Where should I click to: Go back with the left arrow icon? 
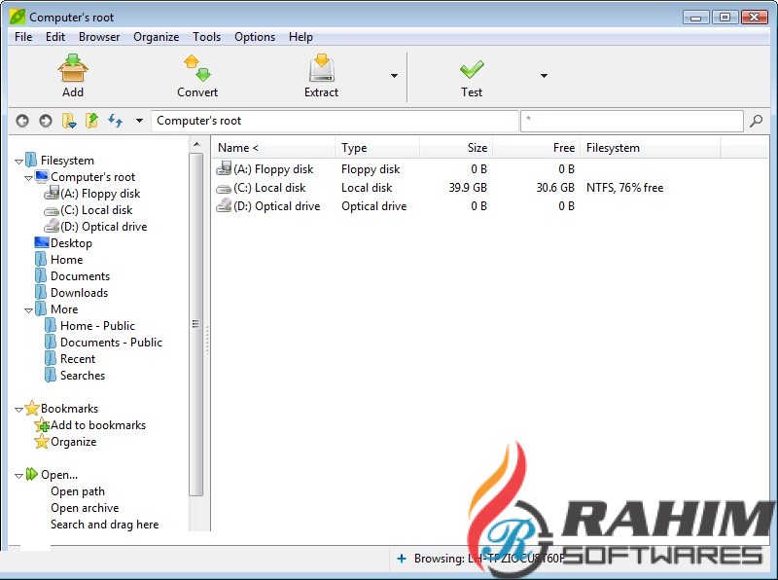(x=22, y=121)
